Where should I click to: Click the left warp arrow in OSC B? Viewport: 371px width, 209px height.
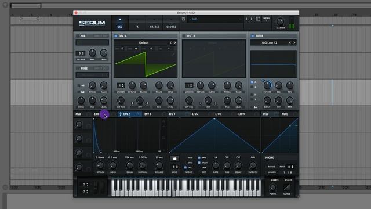pyautogui.click(x=201, y=103)
